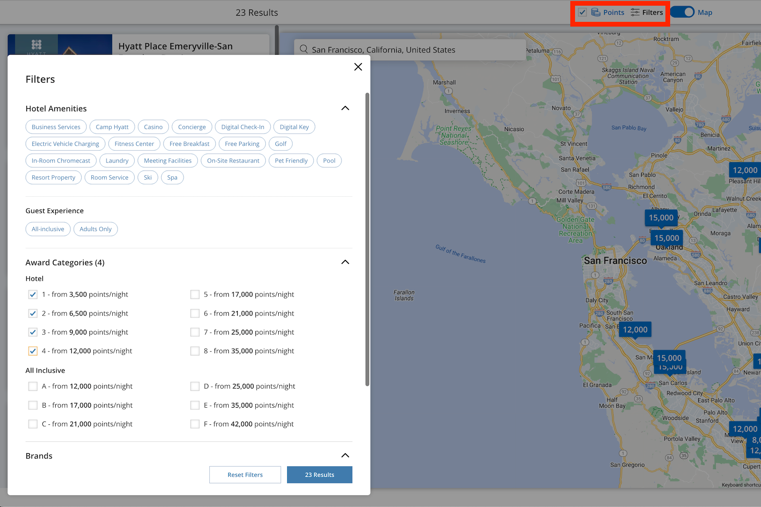Click the search magnifier icon
This screenshot has width=761, height=507.
pyautogui.click(x=303, y=49)
